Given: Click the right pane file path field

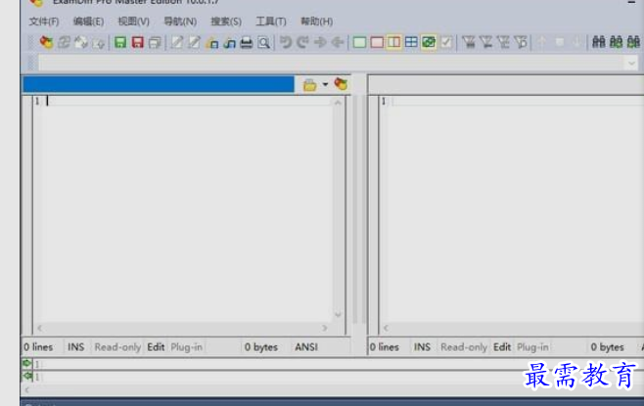Looking at the screenshot, I should pyautogui.click(x=506, y=85).
